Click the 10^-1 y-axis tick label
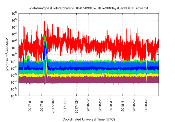Screen dimensions: 175x122 click(14, 62)
